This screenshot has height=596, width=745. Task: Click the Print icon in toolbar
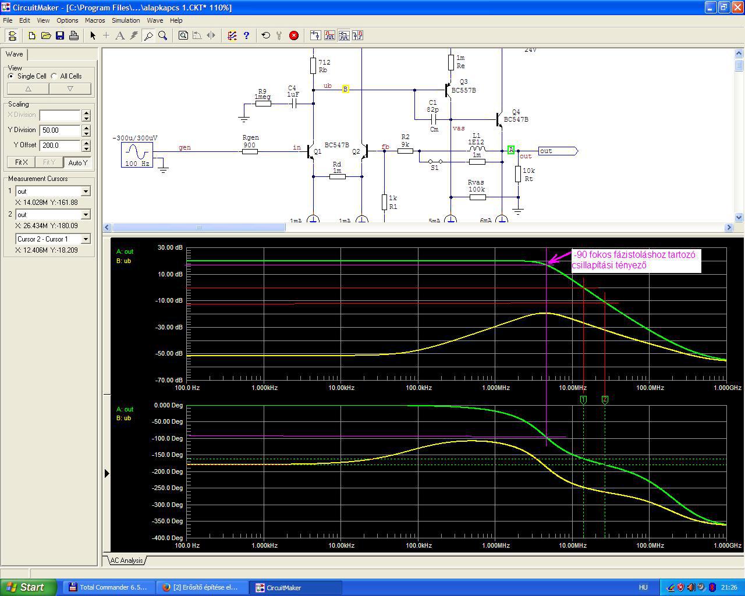point(74,36)
